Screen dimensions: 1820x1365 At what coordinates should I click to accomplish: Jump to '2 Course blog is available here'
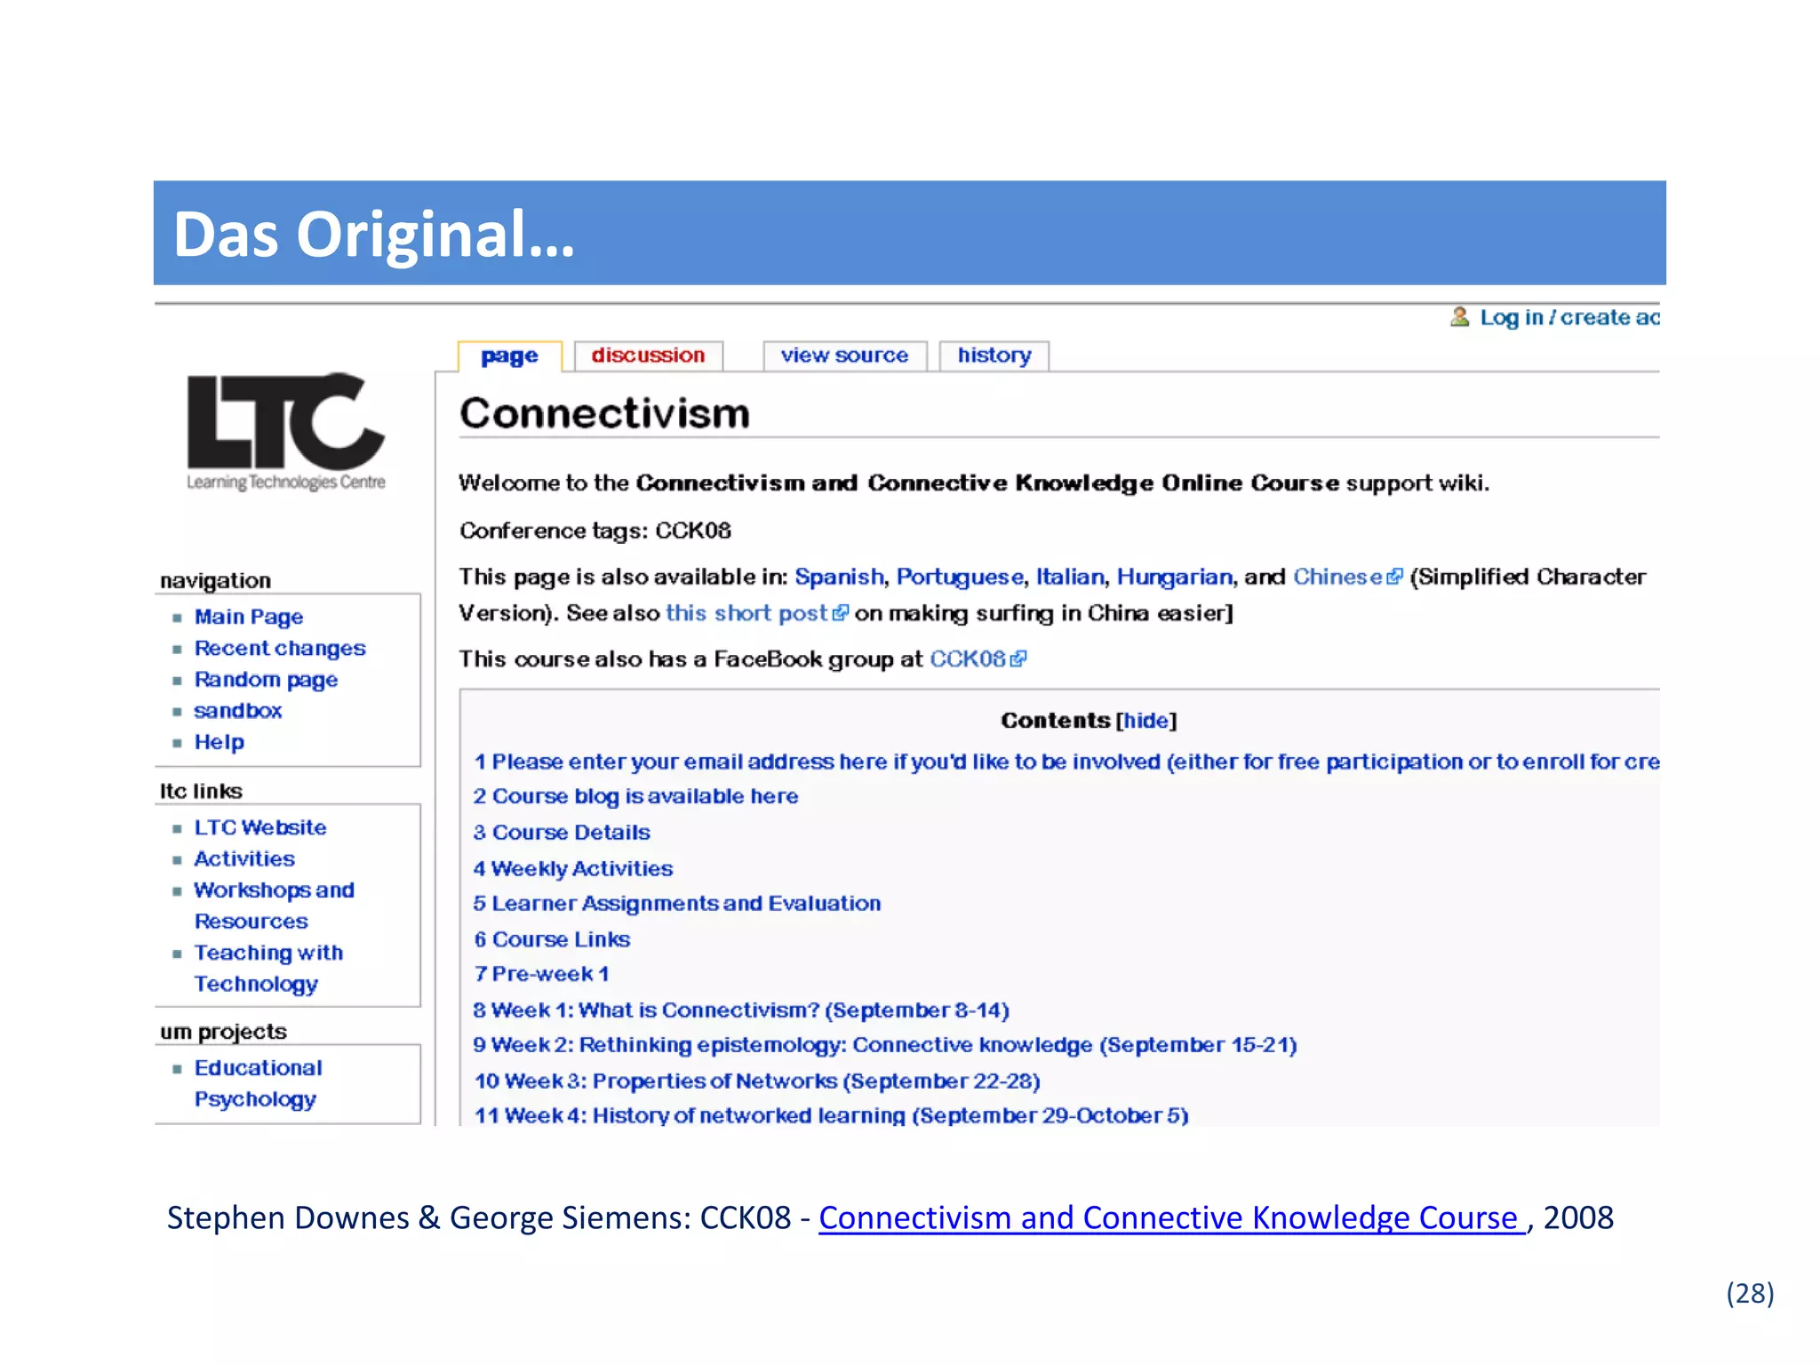coord(635,796)
